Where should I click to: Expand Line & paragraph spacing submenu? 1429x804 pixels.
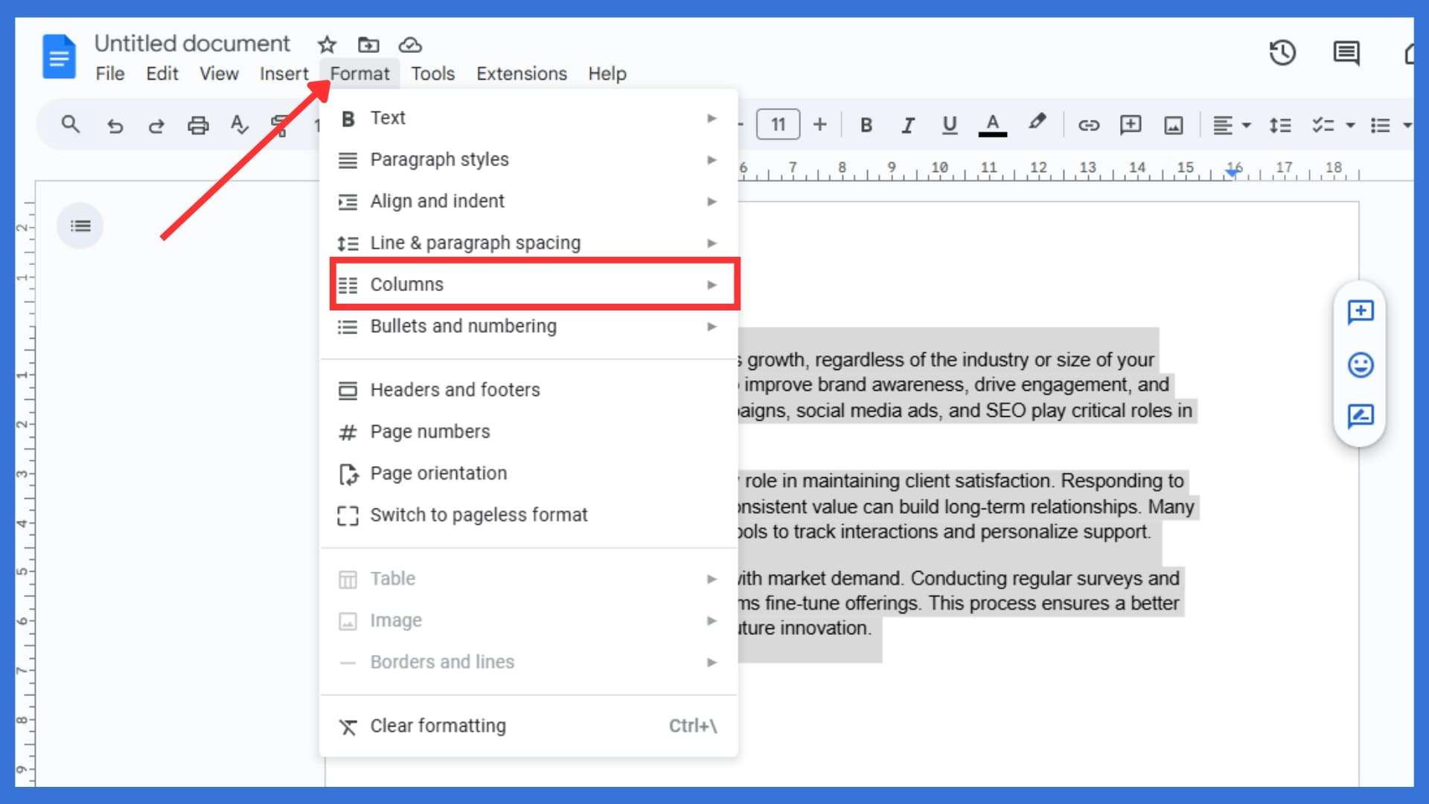528,243
